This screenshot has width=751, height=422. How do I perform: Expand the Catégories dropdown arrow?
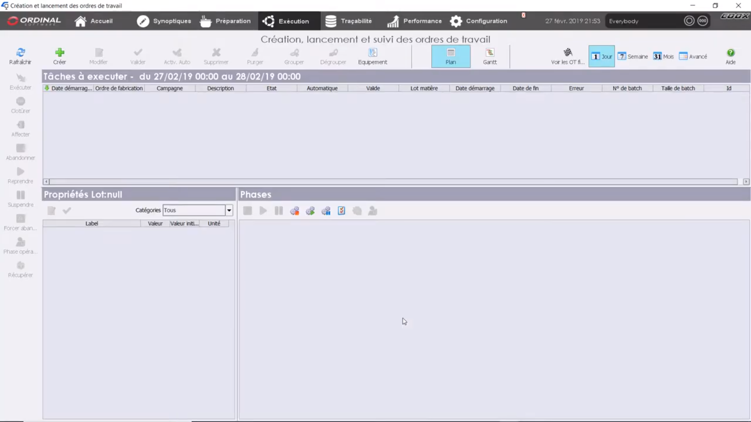pyautogui.click(x=229, y=210)
